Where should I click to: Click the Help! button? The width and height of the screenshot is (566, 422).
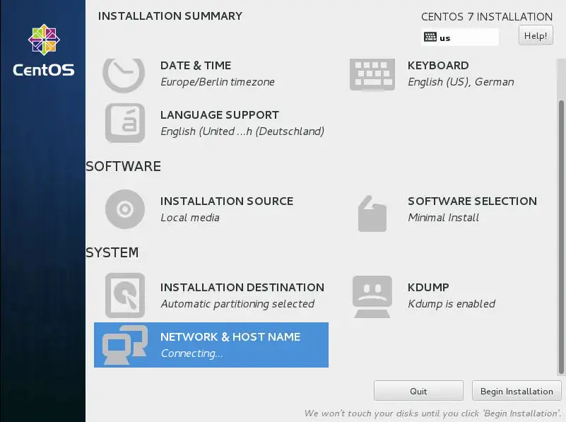536,35
